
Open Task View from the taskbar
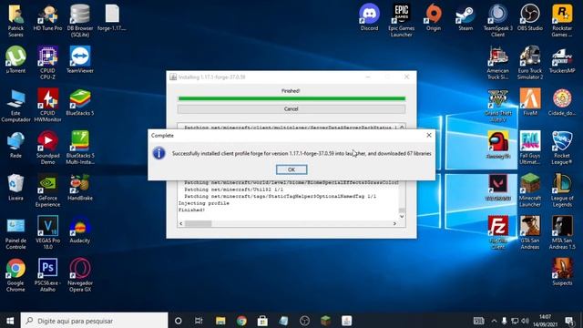pyautogui.click(x=199, y=321)
